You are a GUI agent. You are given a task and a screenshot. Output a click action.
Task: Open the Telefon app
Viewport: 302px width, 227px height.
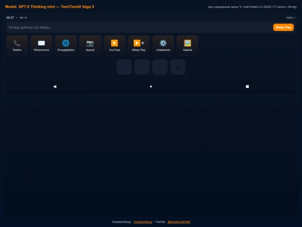[17, 45]
